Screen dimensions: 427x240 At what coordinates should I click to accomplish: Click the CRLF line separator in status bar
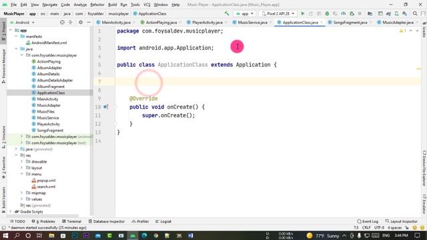click(x=366, y=228)
